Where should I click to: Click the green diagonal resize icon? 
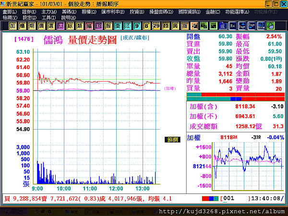(x=213, y=26)
